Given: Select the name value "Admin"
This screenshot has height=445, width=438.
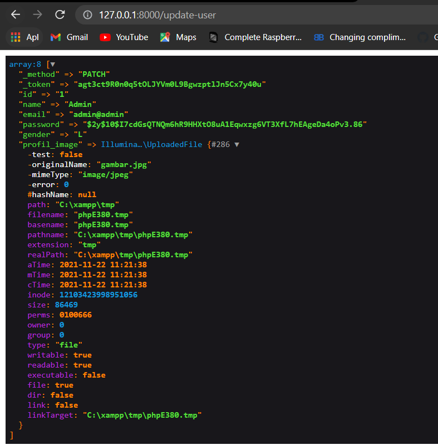Looking at the screenshot, I should click(x=80, y=105).
